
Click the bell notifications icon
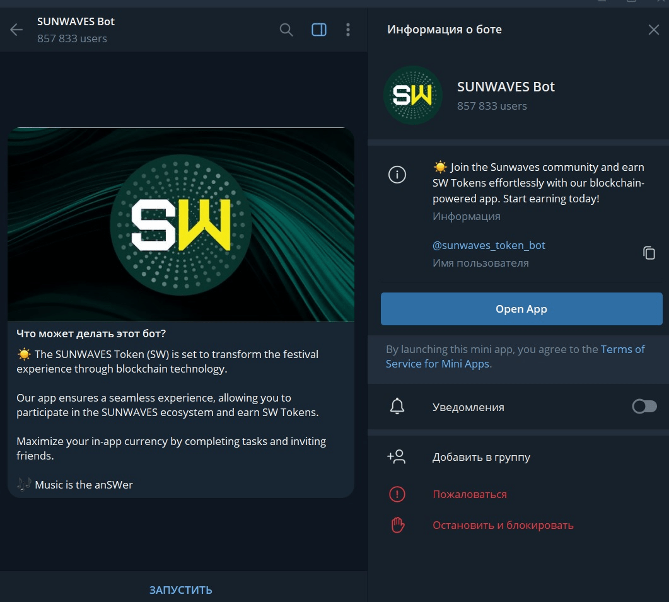(397, 406)
